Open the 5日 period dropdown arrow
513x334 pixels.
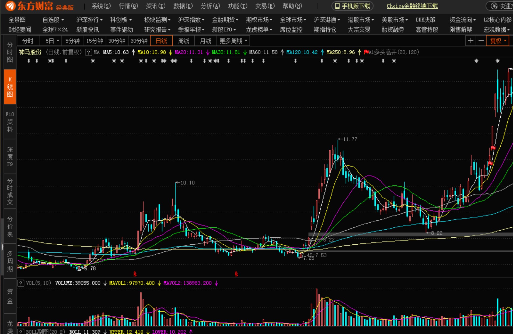[x=58, y=41]
